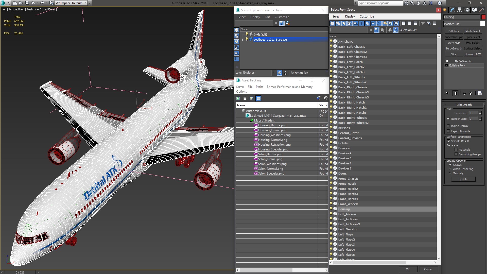487x274 pixels.
Task: Click Select None icon in Select From Scene
Action: click(410, 23)
